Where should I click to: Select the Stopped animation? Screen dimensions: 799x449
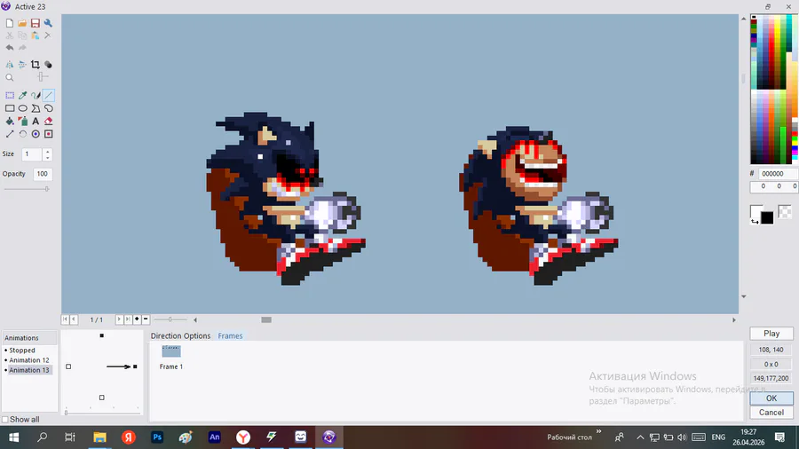[x=22, y=351]
